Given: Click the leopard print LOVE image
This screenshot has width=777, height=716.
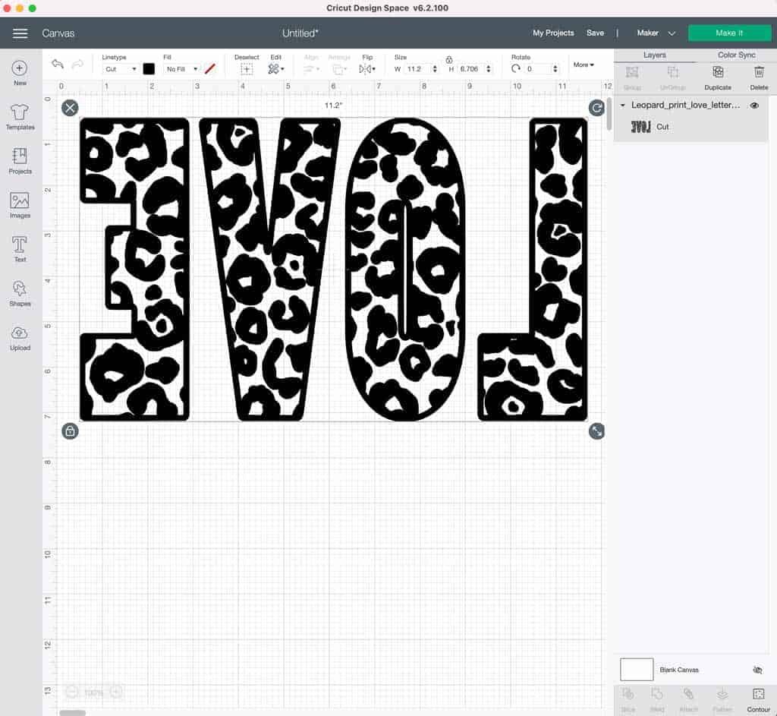Looking at the screenshot, I should [x=334, y=270].
